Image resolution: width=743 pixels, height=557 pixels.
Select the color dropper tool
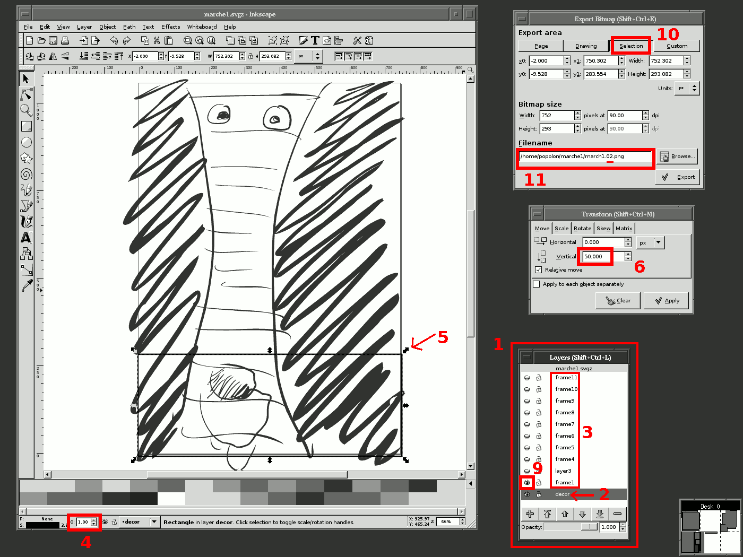25,285
